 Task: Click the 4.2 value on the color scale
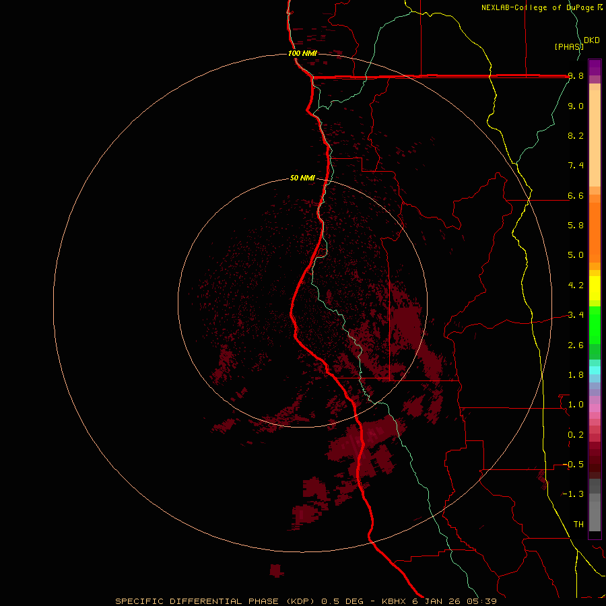point(576,285)
